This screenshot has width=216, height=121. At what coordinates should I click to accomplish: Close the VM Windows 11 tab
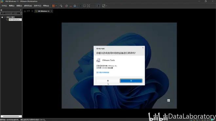pos(51,11)
